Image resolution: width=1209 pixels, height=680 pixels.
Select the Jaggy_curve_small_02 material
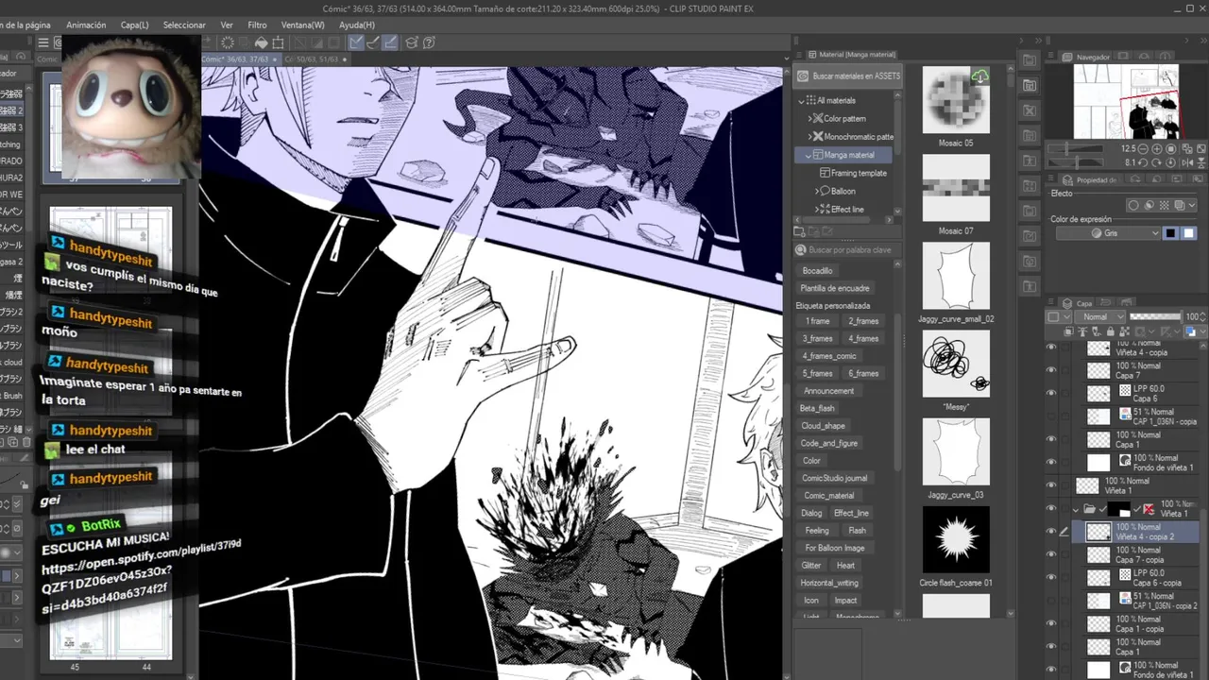pos(956,276)
